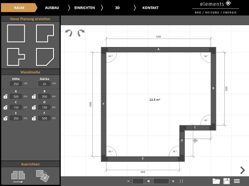Open the 3D view tab

pos(117,8)
